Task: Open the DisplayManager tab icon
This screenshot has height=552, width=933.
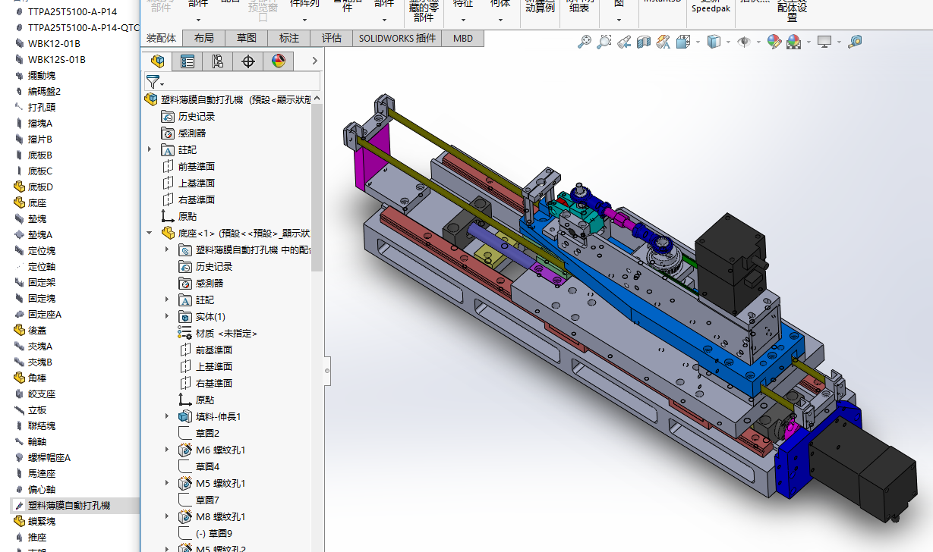Action: (279, 61)
